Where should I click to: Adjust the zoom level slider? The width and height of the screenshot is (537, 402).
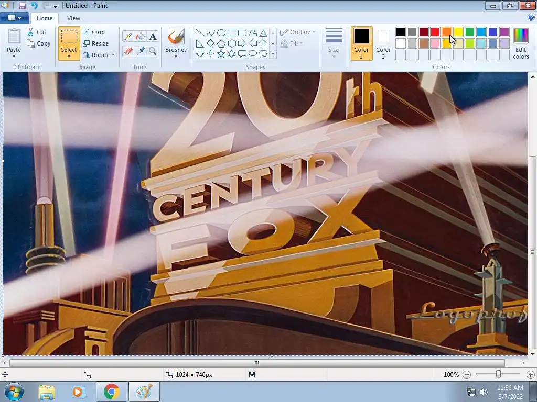(499, 375)
